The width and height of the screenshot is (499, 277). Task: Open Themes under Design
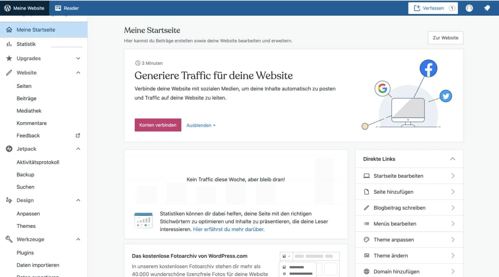tap(26, 226)
